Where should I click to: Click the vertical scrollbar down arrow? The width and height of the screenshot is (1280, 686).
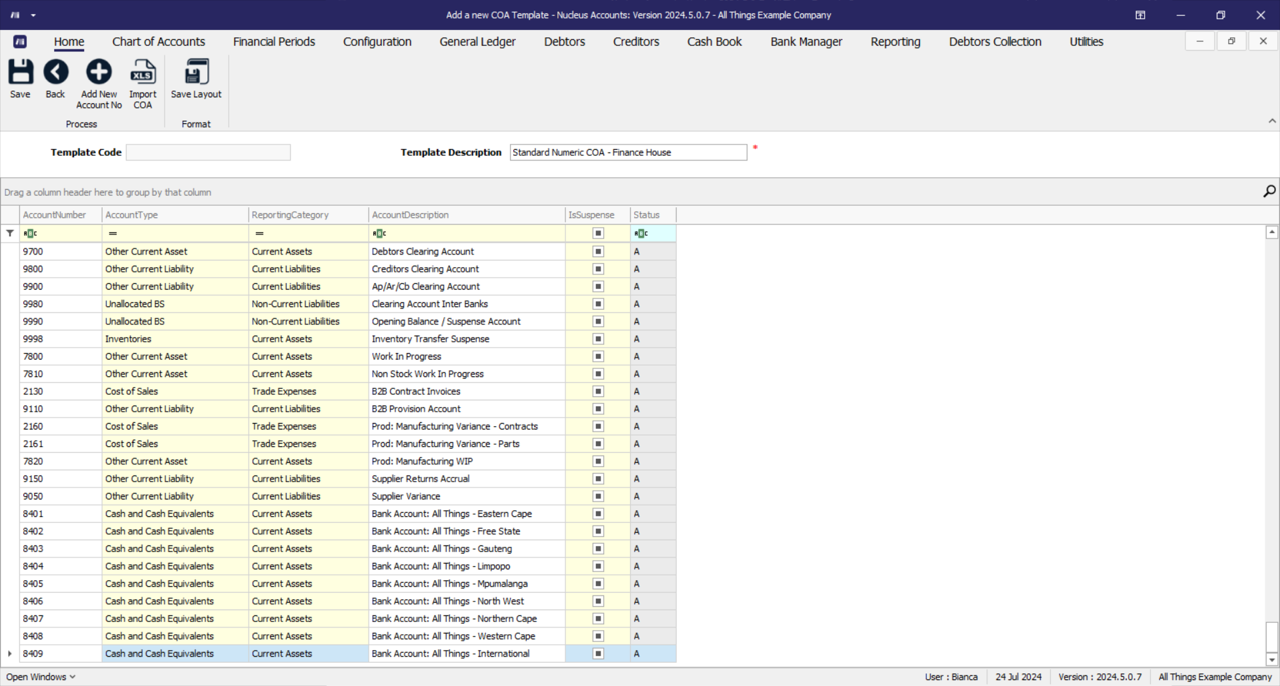pyautogui.click(x=1271, y=659)
